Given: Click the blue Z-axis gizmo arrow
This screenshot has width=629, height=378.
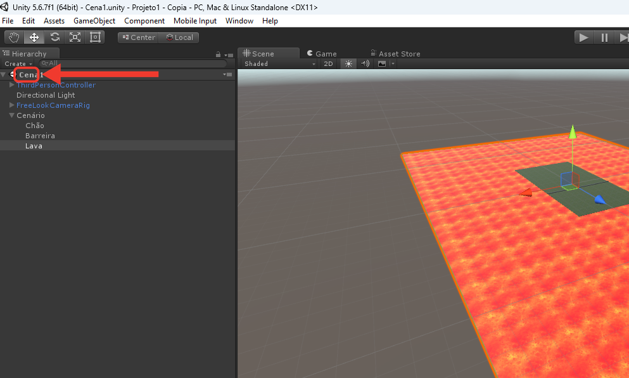Looking at the screenshot, I should click(600, 199).
